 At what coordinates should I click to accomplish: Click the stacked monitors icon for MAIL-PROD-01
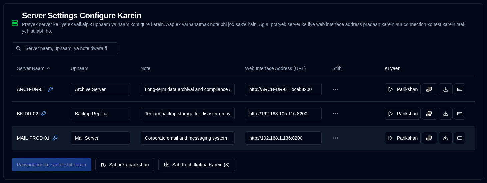429,138
